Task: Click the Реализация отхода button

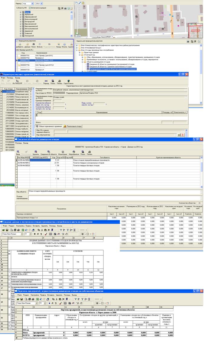Action: (x=73, y=126)
